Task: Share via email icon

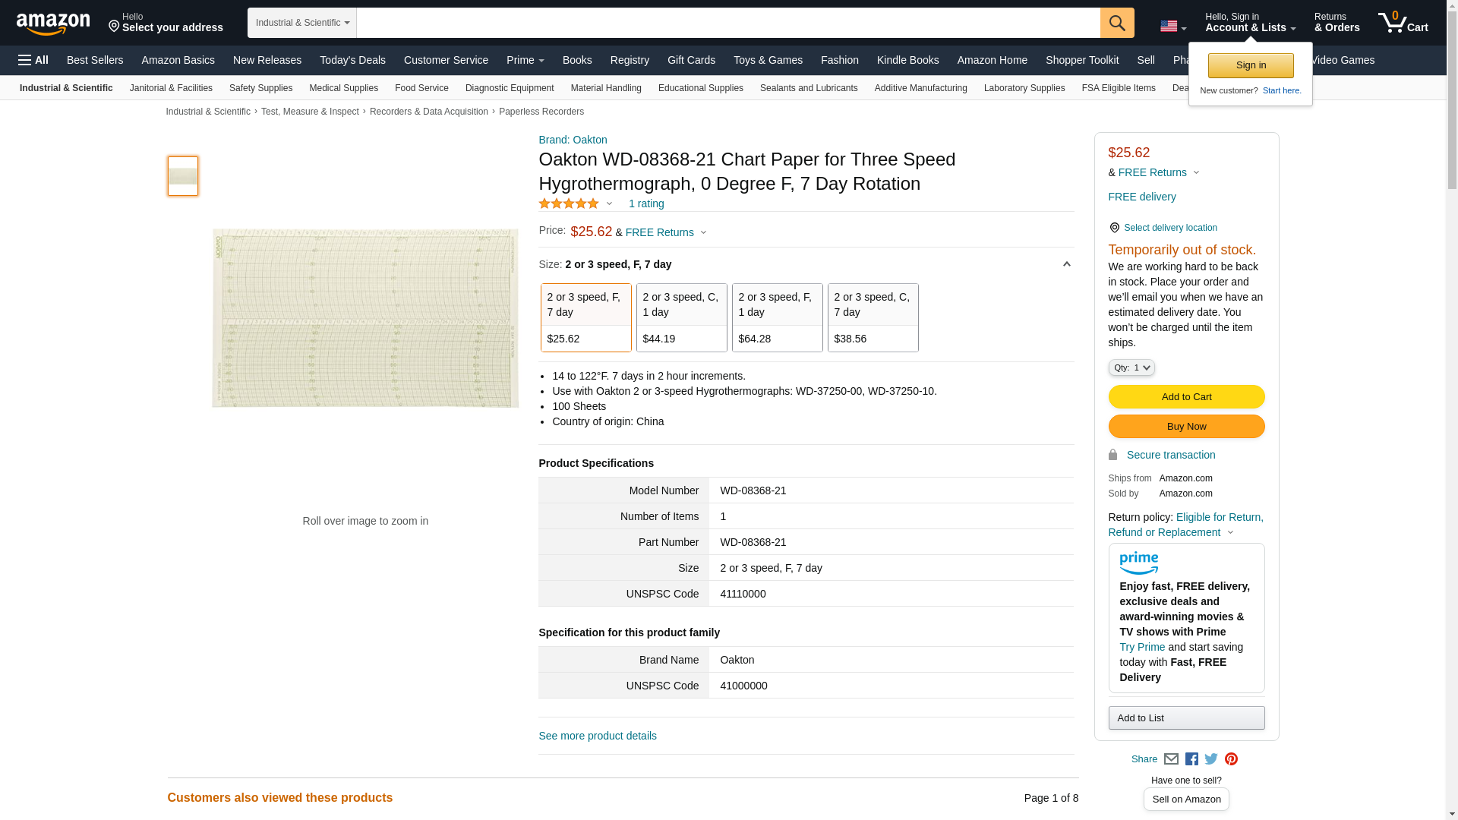Action: [x=1171, y=758]
